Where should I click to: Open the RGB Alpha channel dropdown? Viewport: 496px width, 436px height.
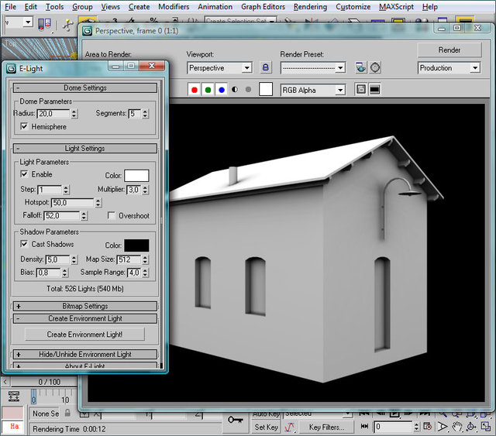312,90
